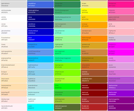Screen dimensions: 134x111
Task: Pick the skyblue #87ceeb swatch
Action: click(40, 73)
